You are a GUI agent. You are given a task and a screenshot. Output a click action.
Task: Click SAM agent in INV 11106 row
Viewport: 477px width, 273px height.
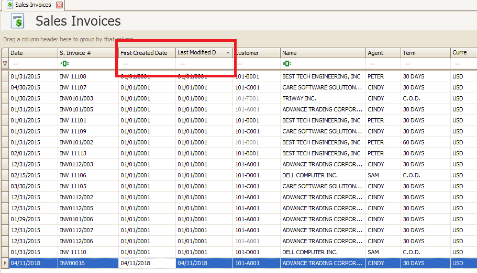(383, 175)
